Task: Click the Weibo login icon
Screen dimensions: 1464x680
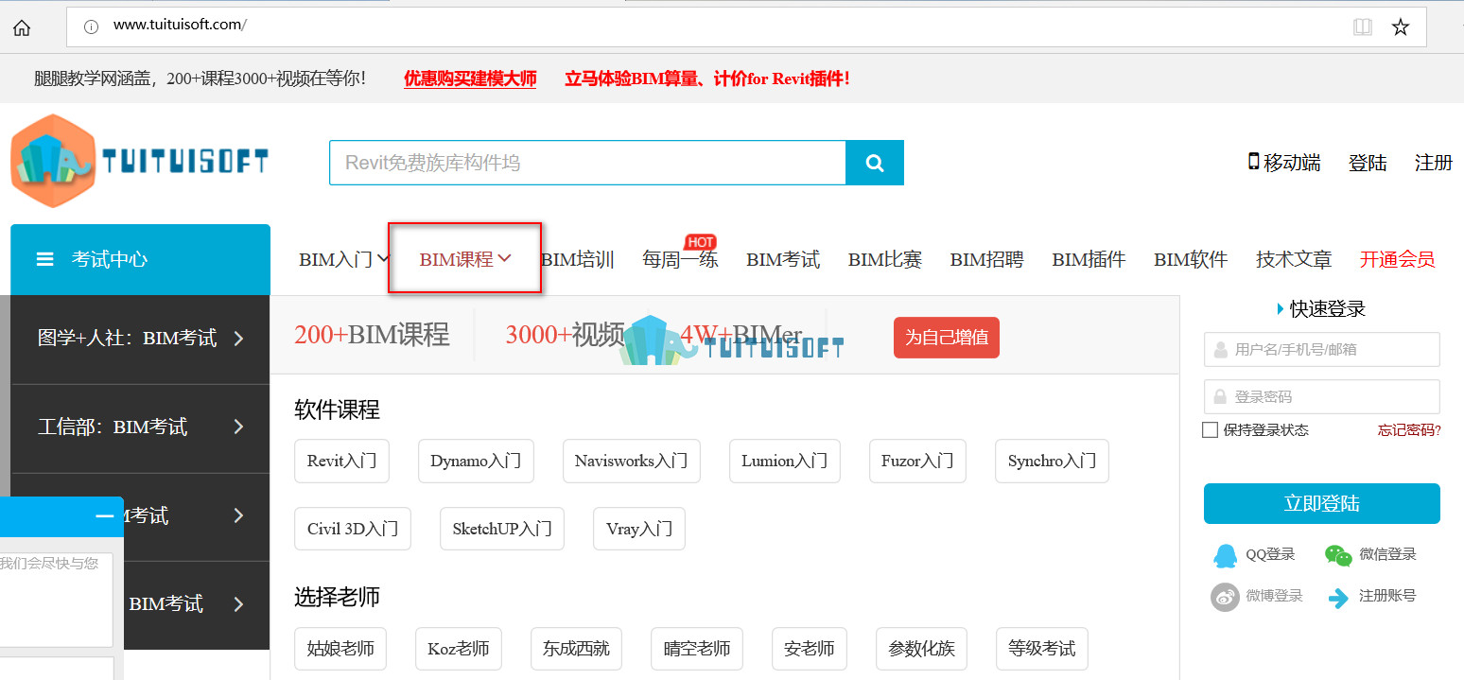Action: click(1225, 597)
